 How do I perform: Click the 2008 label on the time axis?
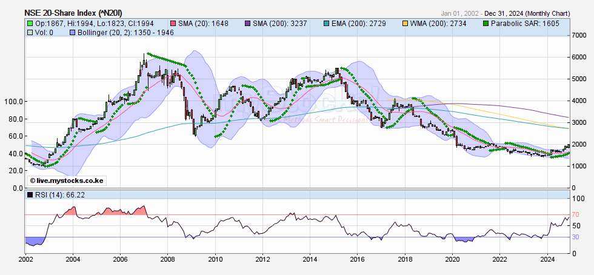tap(167, 259)
